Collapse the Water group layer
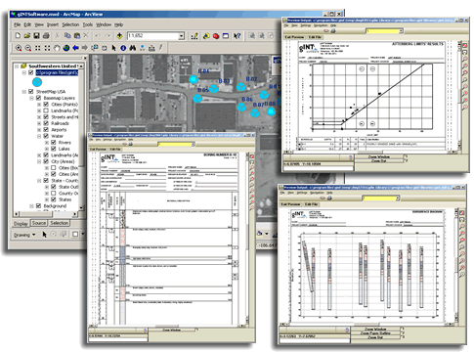Image resolution: width=474 pixels, height=352 pixels. click(39, 136)
